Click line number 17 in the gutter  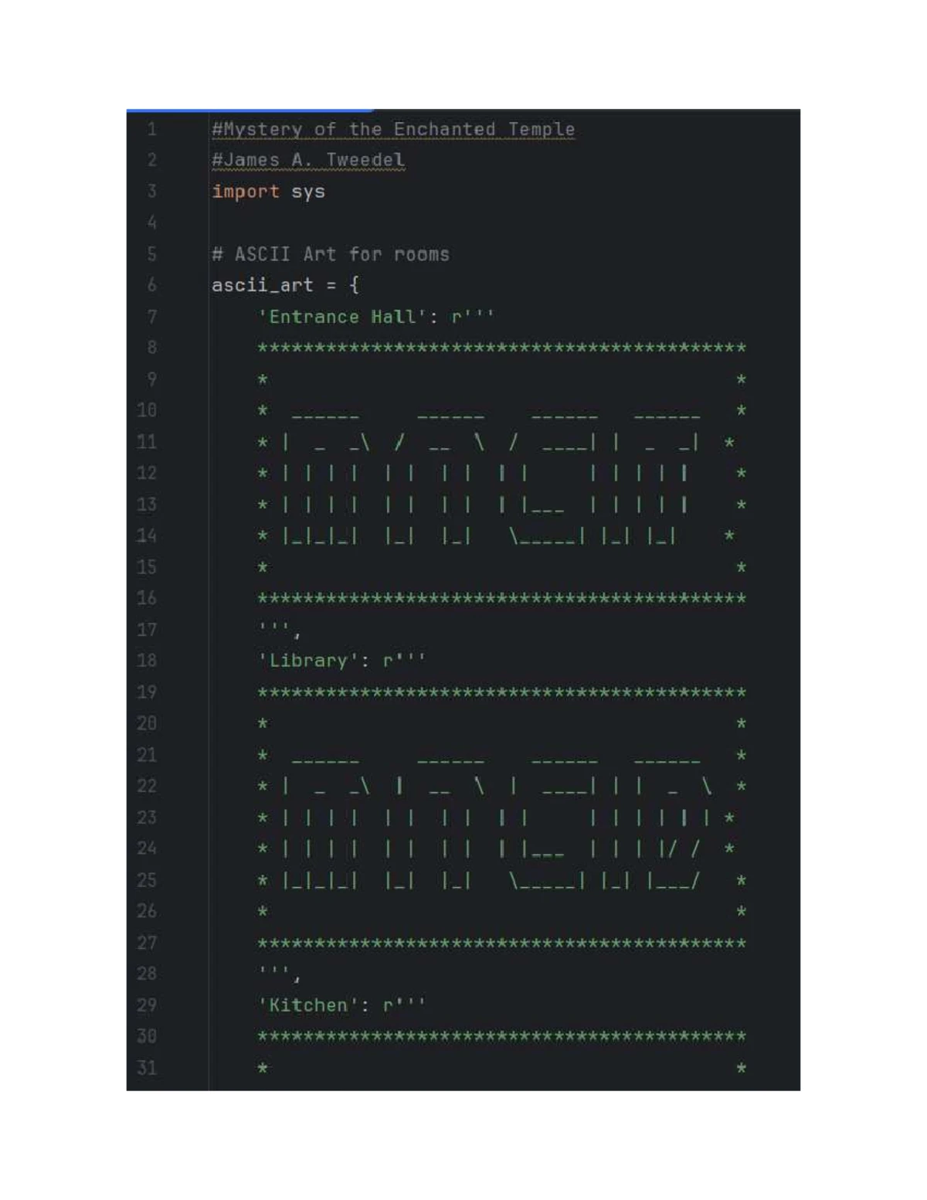click(x=147, y=630)
